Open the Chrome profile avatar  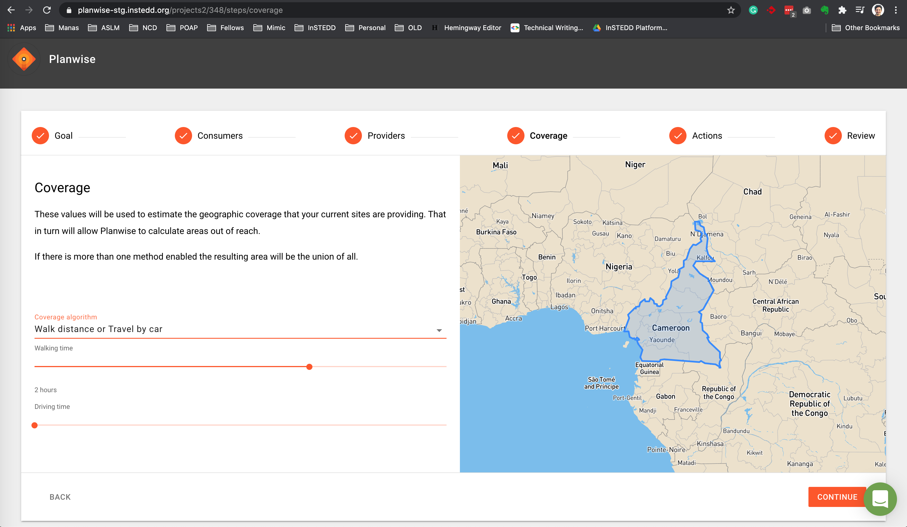point(878,10)
